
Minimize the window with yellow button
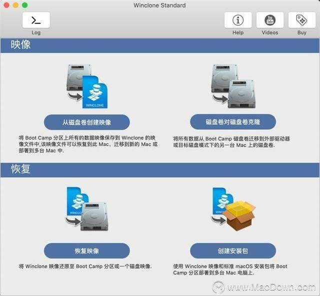(15, 5)
